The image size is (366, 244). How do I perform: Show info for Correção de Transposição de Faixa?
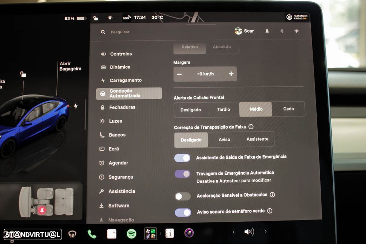pyautogui.click(x=251, y=127)
